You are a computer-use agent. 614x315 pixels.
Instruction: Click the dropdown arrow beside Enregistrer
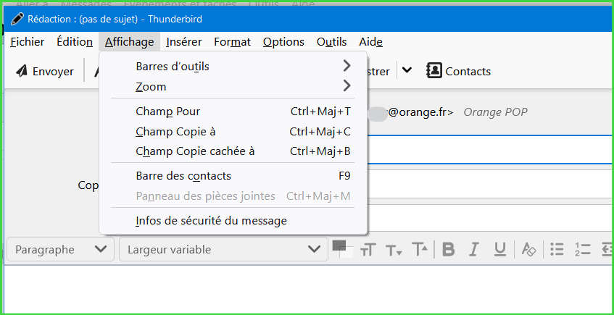point(407,70)
